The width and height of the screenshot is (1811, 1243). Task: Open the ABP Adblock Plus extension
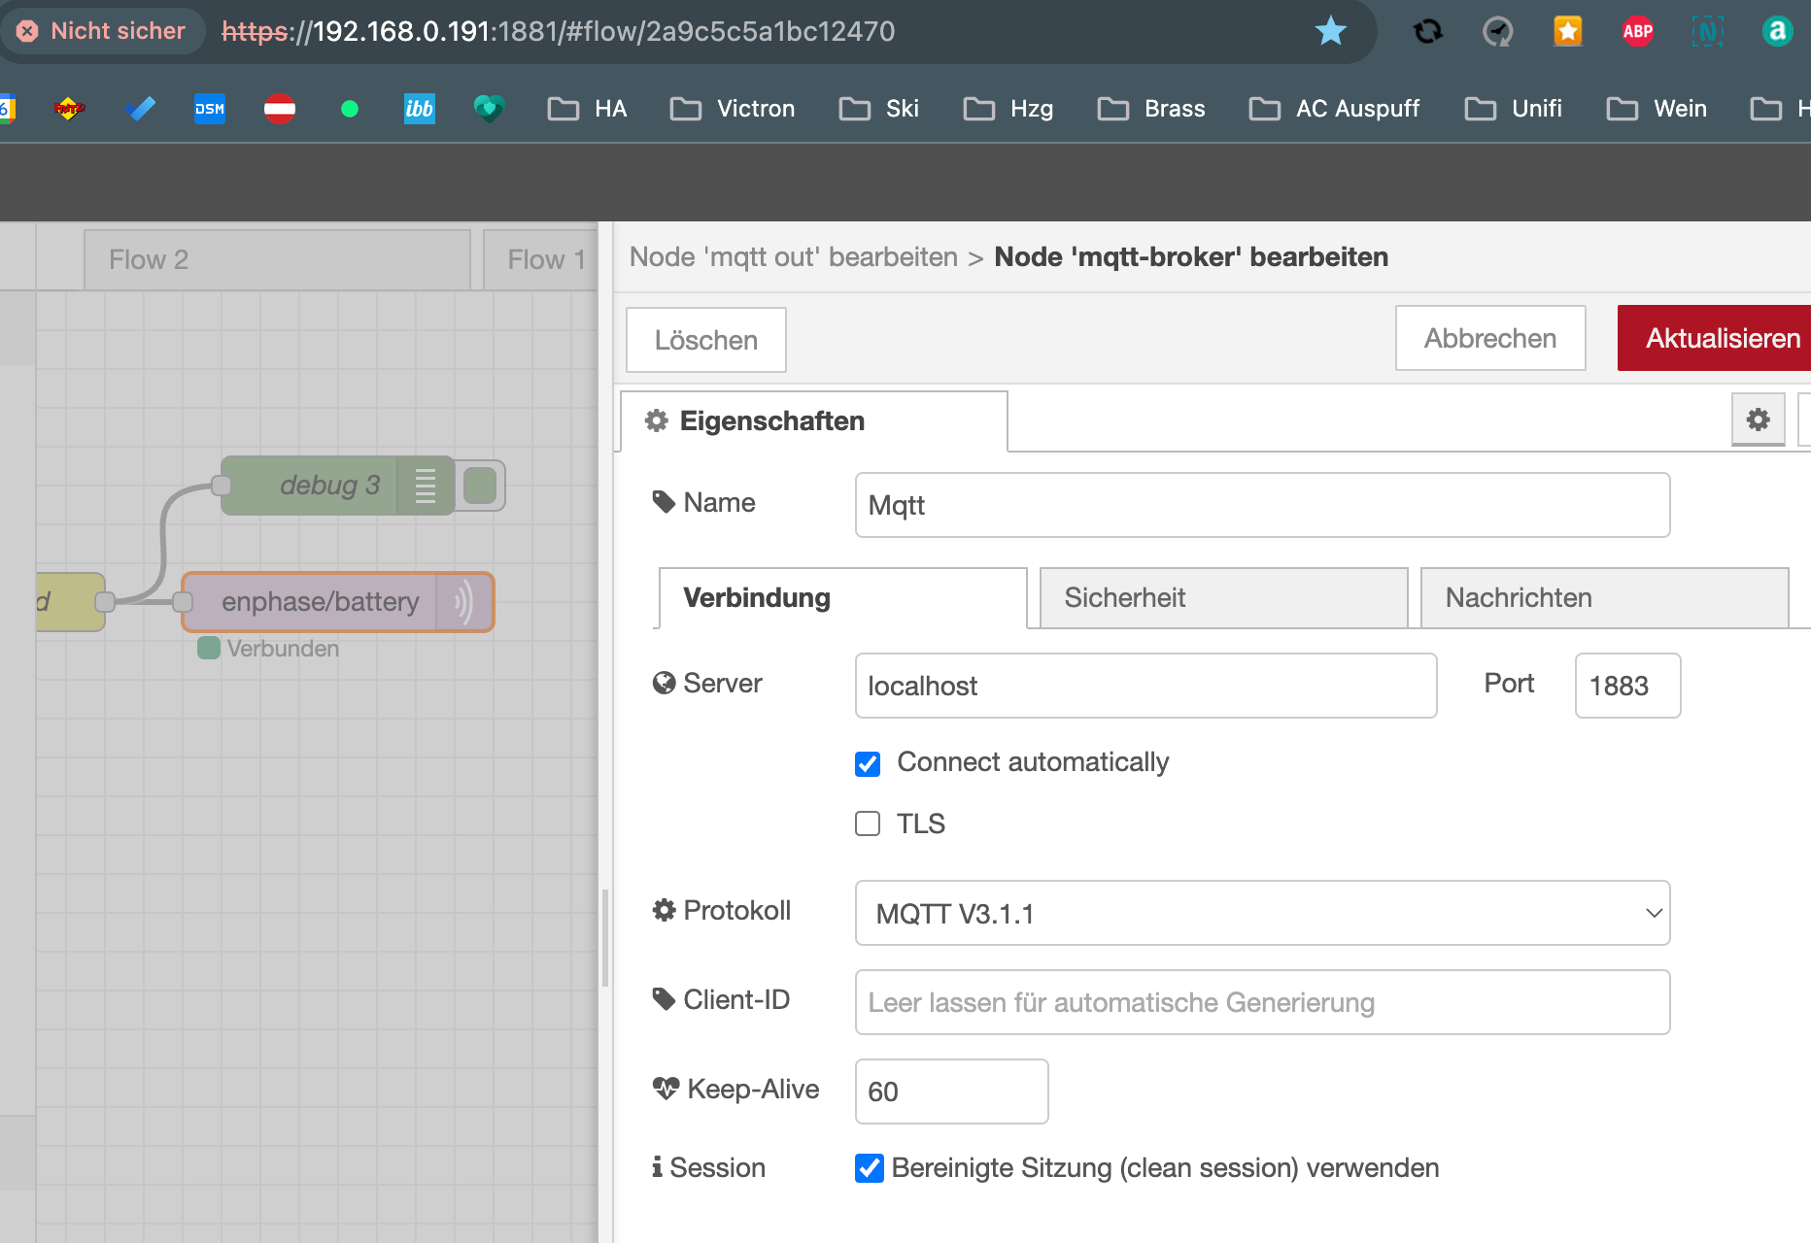click(x=1637, y=31)
